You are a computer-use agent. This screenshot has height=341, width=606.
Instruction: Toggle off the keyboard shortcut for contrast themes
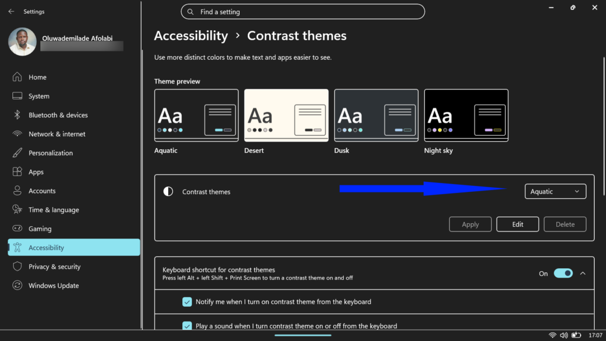tap(563, 273)
